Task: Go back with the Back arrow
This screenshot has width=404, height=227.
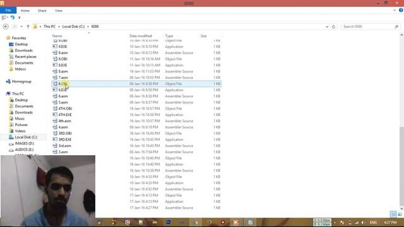Action: coord(6,26)
